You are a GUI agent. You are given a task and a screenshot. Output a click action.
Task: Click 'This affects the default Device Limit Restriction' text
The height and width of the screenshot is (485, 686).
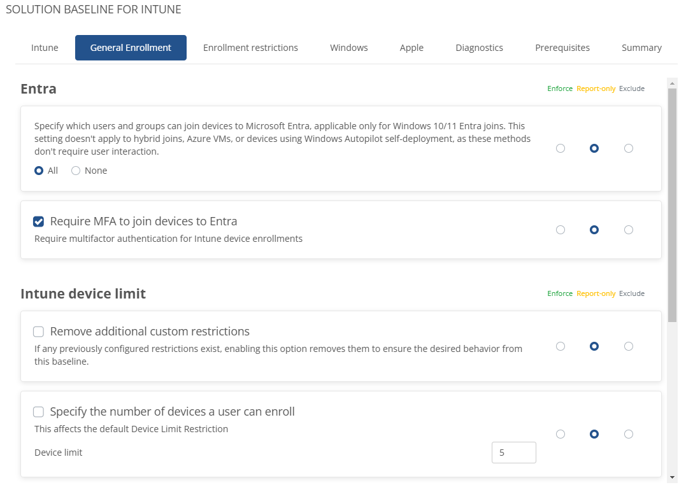[131, 429]
